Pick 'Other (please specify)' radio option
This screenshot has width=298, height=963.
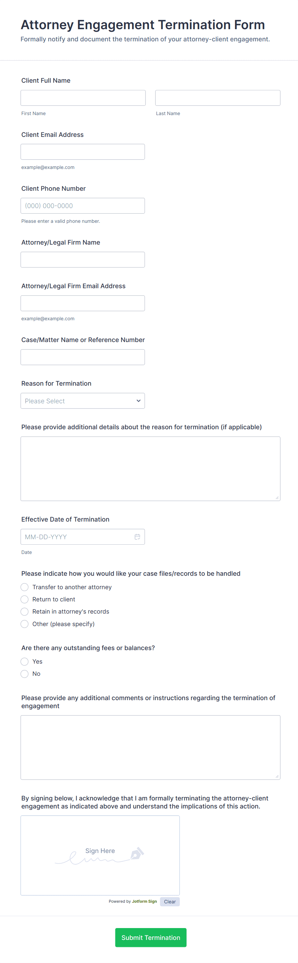pos(25,624)
